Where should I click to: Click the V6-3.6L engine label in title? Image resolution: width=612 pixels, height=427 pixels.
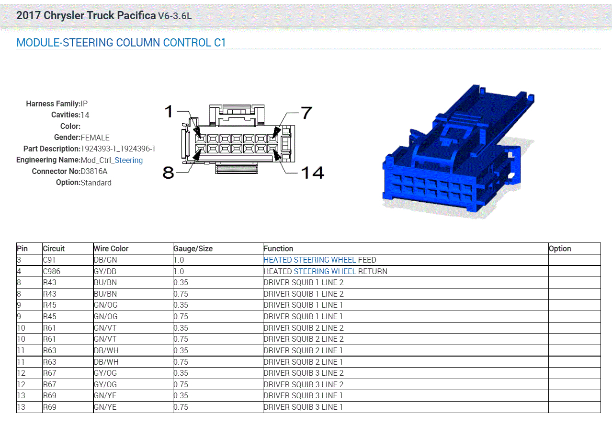(175, 16)
